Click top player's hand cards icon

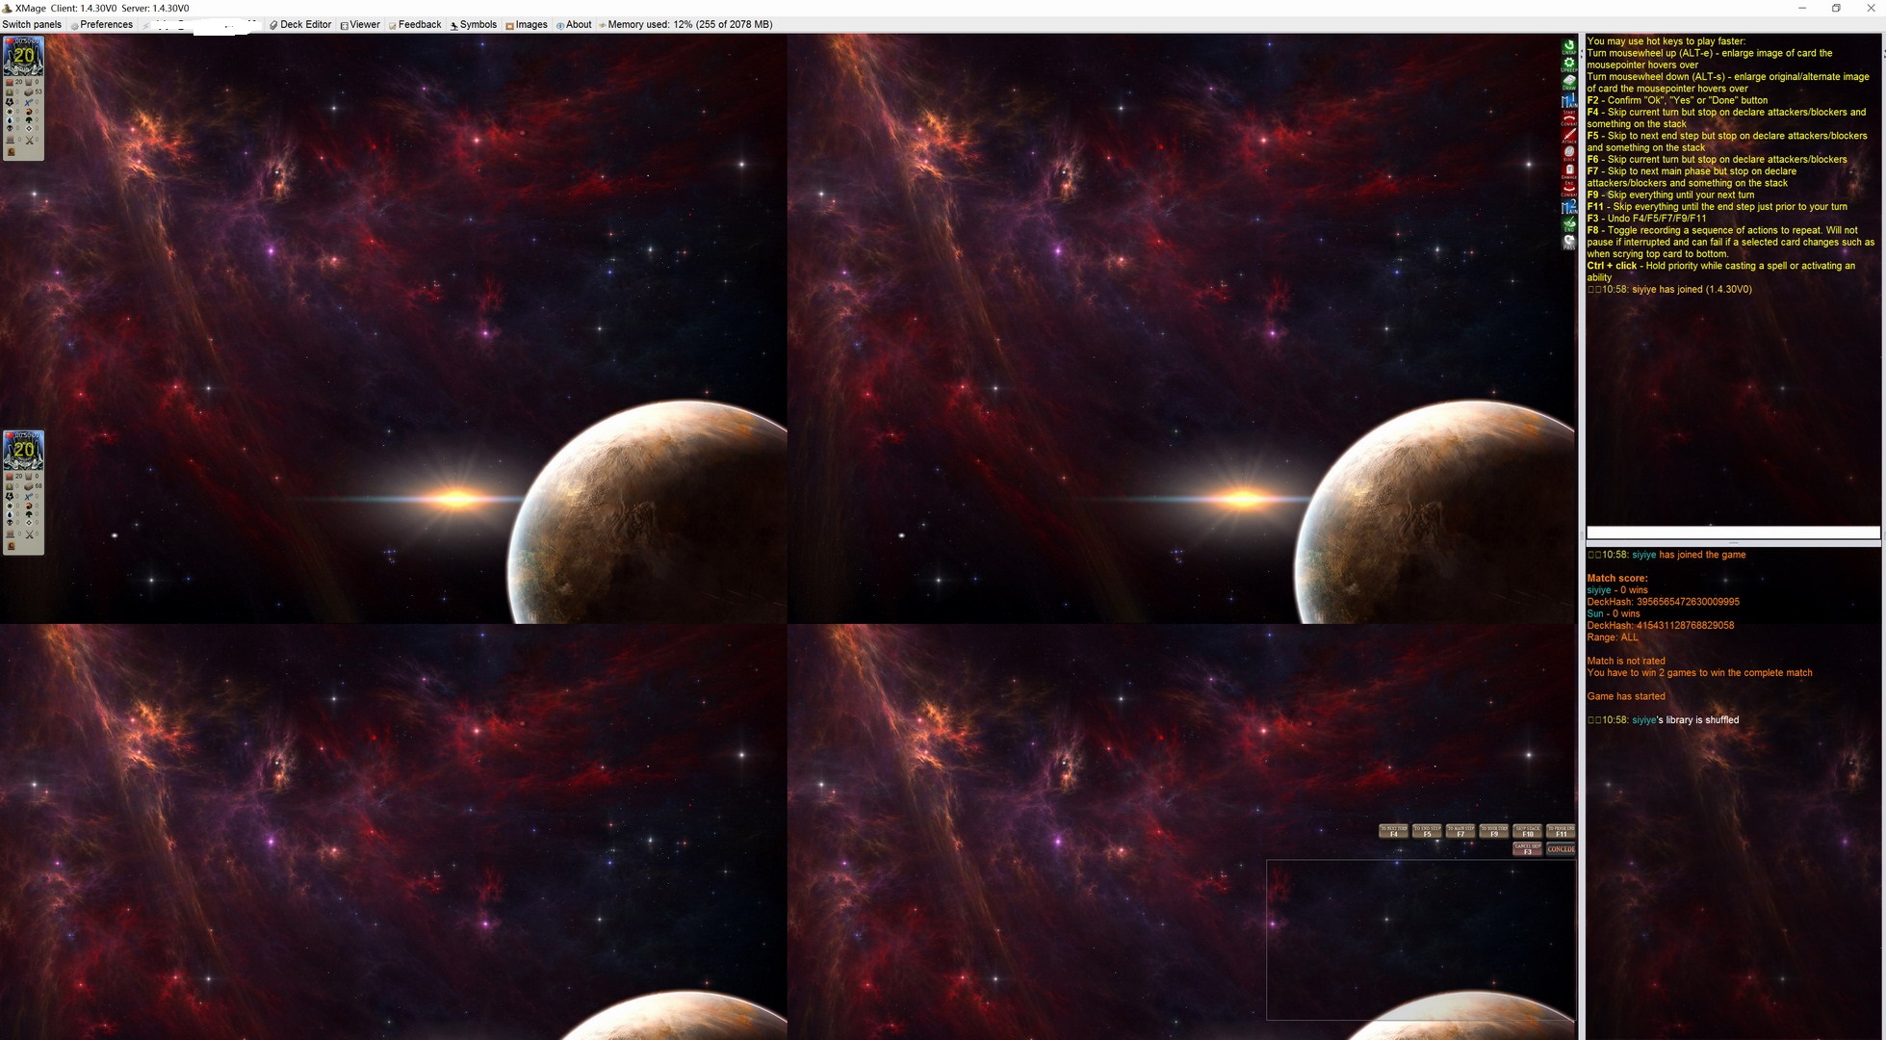click(28, 82)
